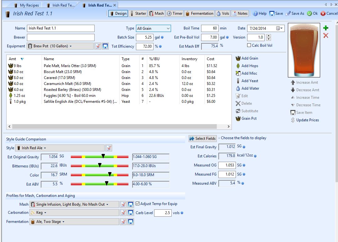This screenshot has height=242, width=338.
Task: Open the Date calendar picker
Action: [x=279, y=28]
